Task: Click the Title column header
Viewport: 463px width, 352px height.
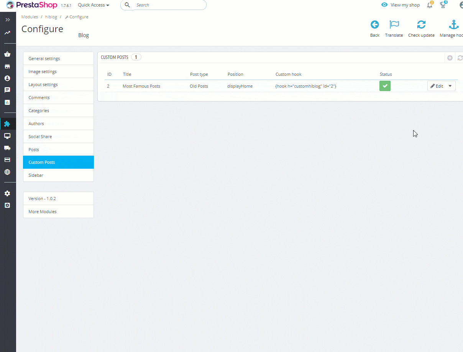Action: tap(127, 74)
